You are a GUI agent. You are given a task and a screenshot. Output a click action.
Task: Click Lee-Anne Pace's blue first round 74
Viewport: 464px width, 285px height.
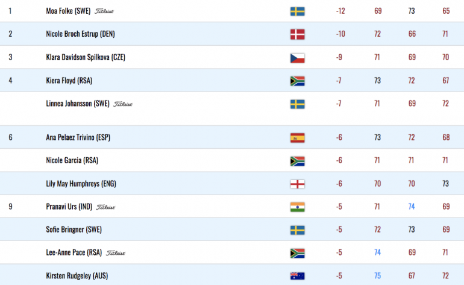tap(377, 252)
